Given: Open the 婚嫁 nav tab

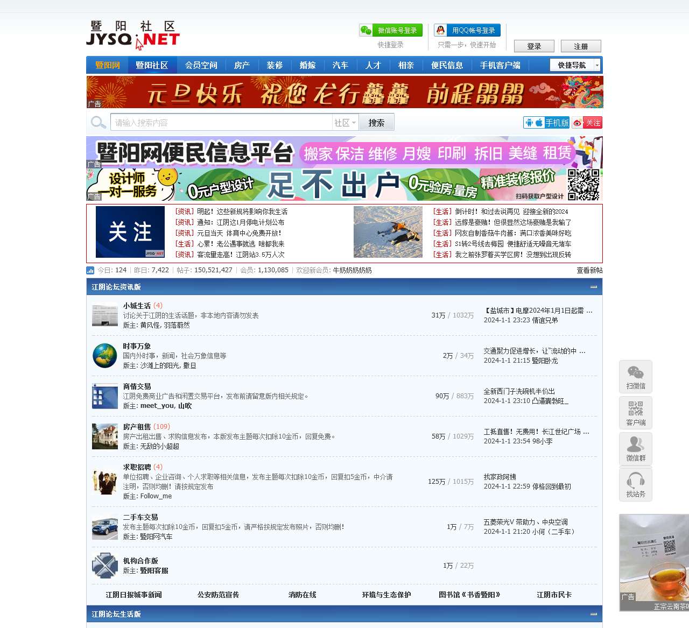Looking at the screenshot, I should [x=308, y=65].
